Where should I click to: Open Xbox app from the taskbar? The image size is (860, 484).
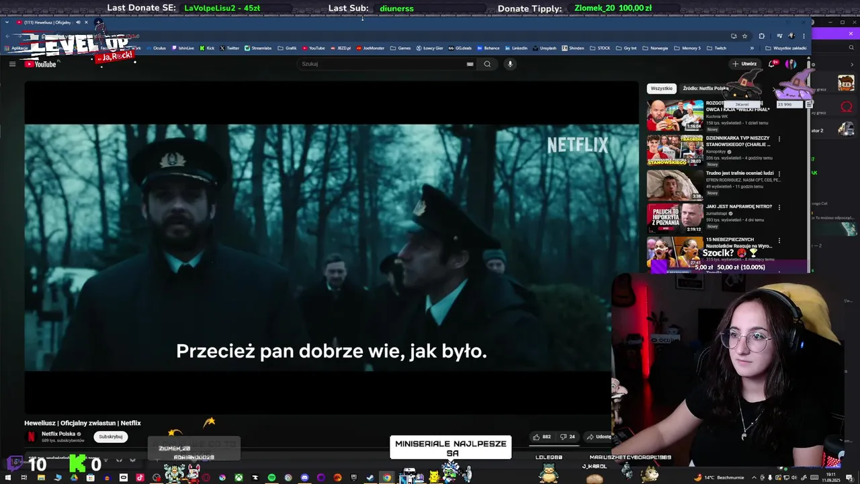(x=239, y=478)
